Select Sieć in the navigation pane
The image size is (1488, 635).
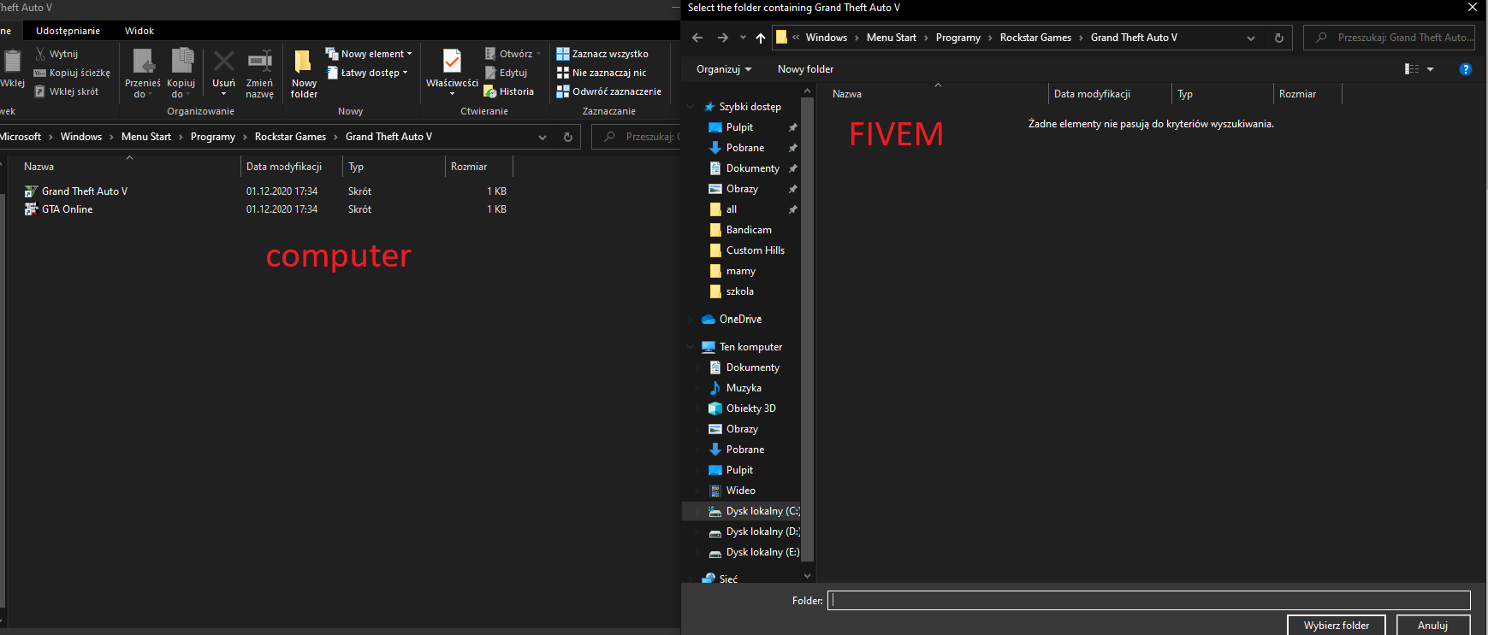(728, 579)
